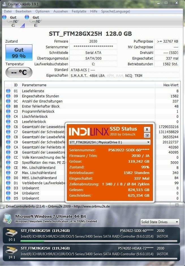This screenshot has width=185, height=266.
Task: Click the Geschrieben value 625,354 GB
Action: coord(139,195)
